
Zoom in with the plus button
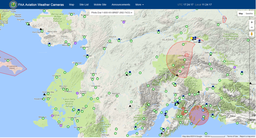[251, 22]
